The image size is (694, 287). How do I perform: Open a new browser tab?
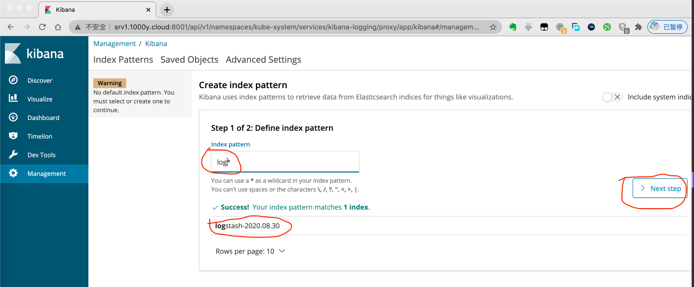167,10
